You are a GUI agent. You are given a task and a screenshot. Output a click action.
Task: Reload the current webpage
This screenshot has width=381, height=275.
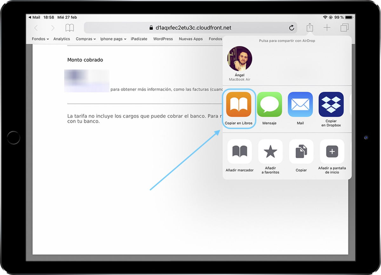coord(292,28)
